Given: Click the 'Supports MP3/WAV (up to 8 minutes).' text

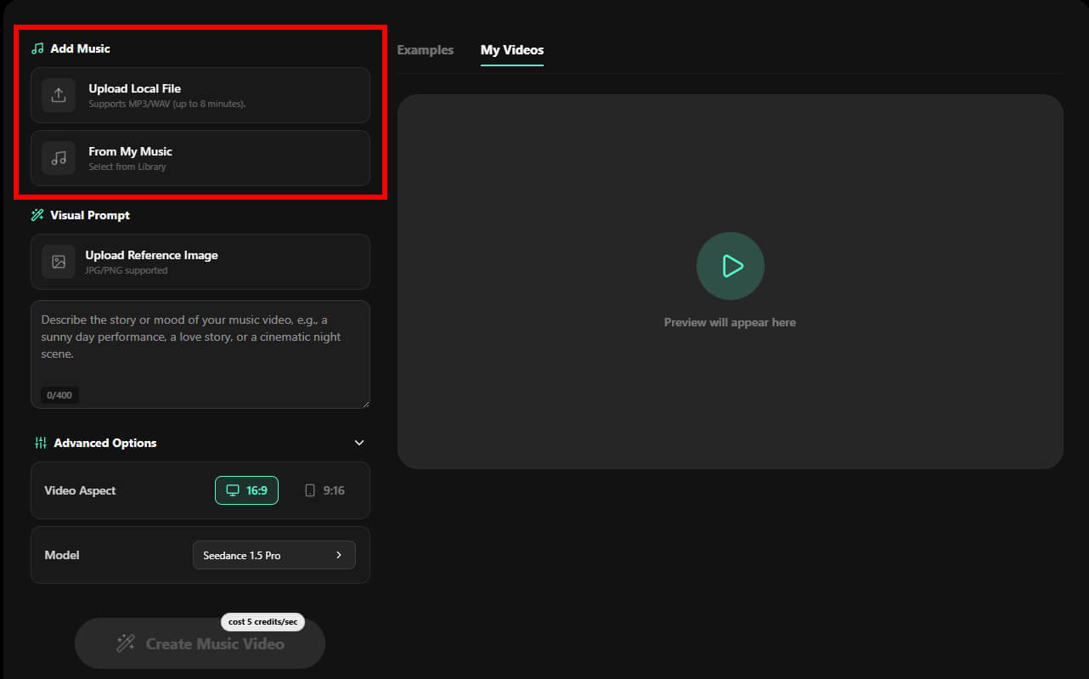Looking at the screenshot, I should click(167, 105).
